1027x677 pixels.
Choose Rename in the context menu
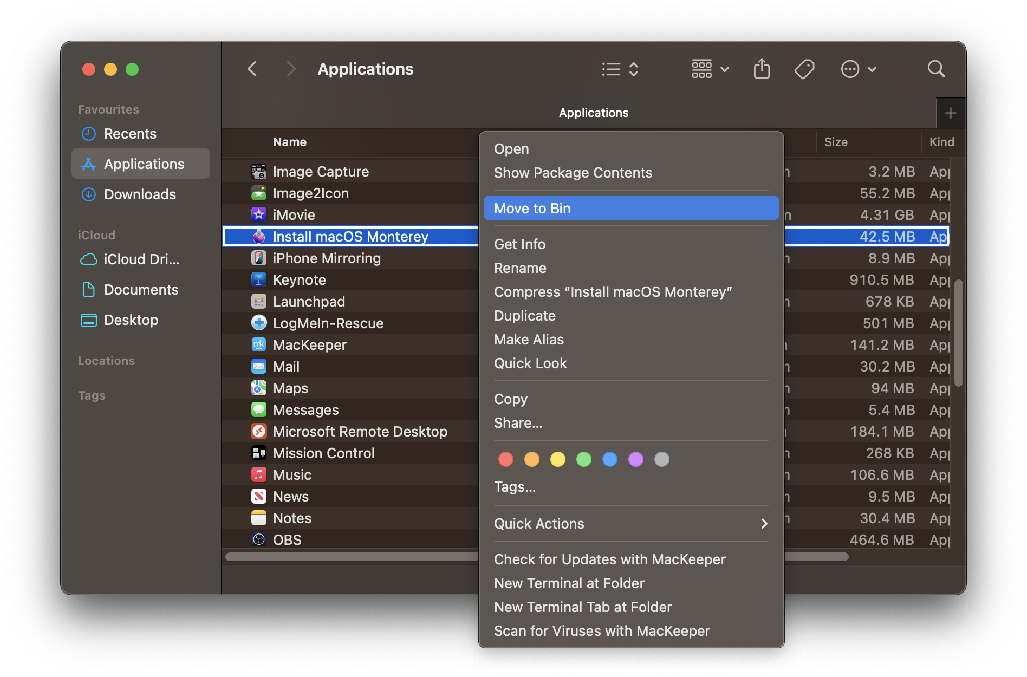click(x=632, y=268)
